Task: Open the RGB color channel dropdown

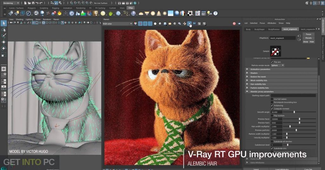Action: [117, 23]
